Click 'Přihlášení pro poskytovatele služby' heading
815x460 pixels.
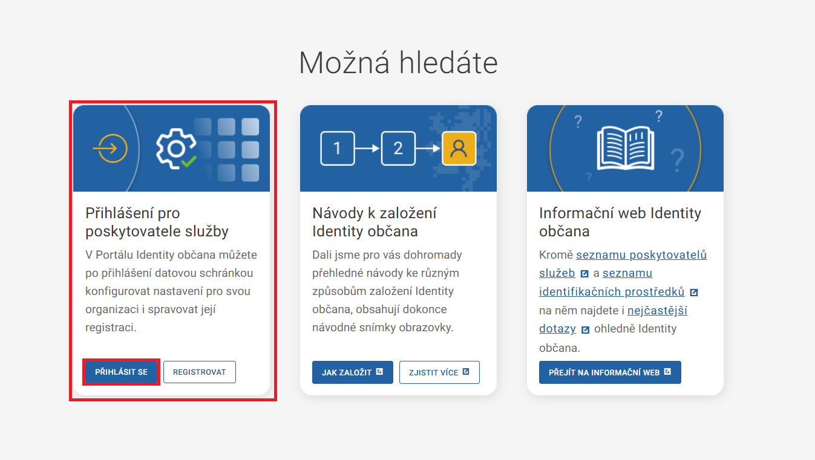[x=157, y=222]
